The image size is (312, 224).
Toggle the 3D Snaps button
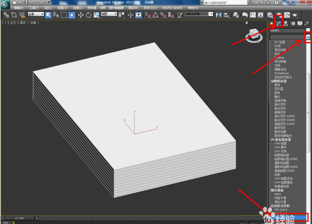point(148,15)
